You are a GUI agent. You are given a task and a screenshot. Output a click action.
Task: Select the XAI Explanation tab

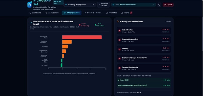[72, 13]
